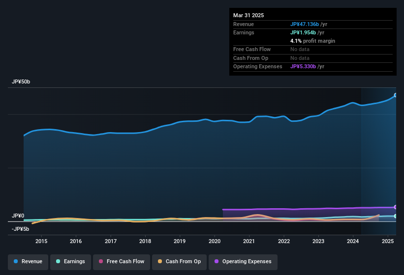This screenshot has height=275, width=404.
Task: Click the JP¥5.330b operating expenses value
Action: click(303, 67)
